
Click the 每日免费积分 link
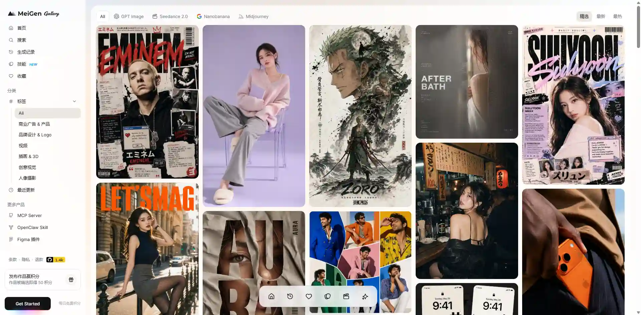click(69, 303)
